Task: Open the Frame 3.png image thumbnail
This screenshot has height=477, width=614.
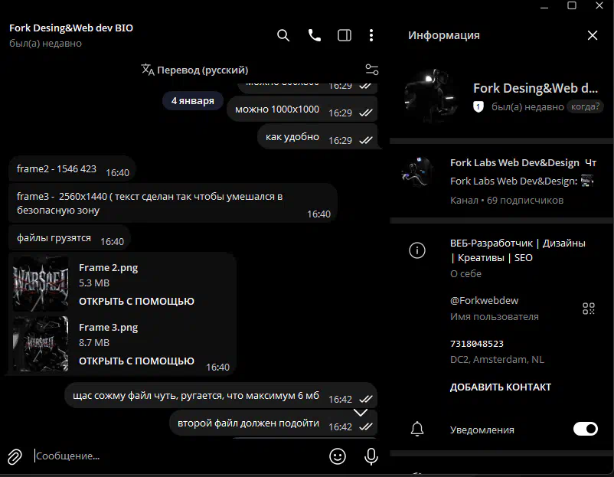Action: point(41,344)
